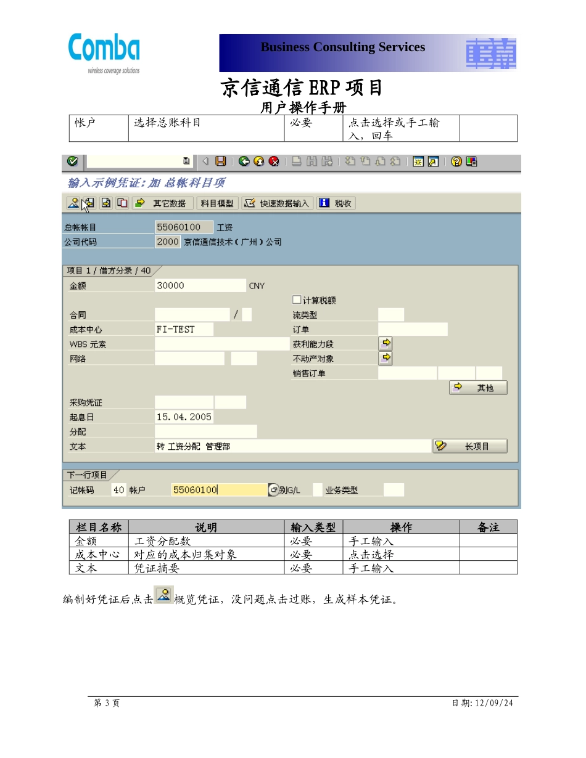This screenshot has height=758, width=586.
Task: Click the Find binoculars icon
Action: pos(312,161)
